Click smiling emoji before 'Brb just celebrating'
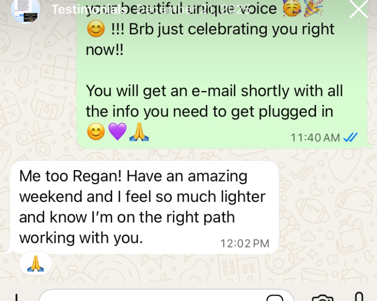The height and width of the screenshot is (301, 377). click(x=96, y=29)
